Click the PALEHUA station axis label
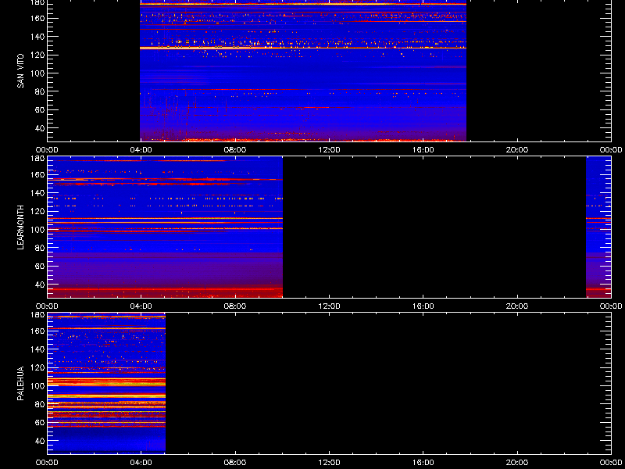The width and height of the screenshot is (625, 469). click(x=20, y=384)
